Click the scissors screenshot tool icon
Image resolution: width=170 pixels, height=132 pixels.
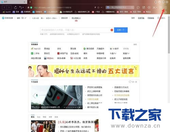tap(154, 7)
